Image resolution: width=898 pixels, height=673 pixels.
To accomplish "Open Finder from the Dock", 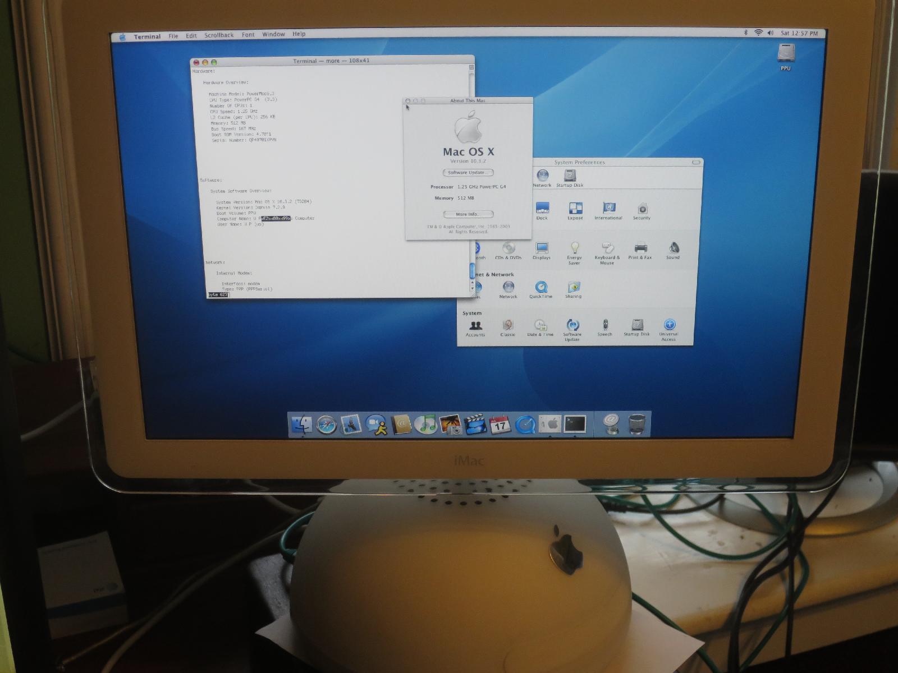I will click(x=302, y=425).
